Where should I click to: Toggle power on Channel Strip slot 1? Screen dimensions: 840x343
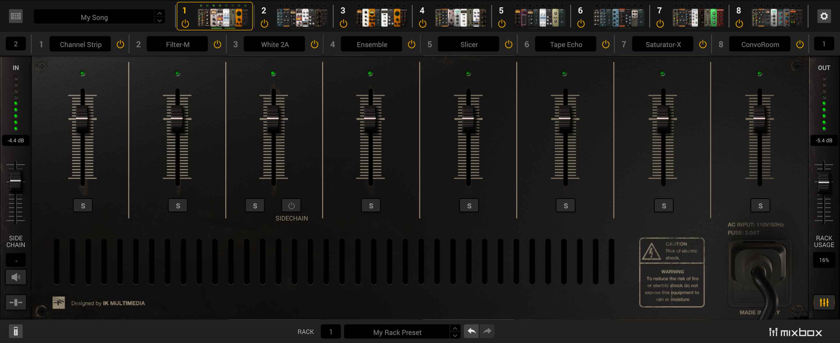click(x=120, y=45)
